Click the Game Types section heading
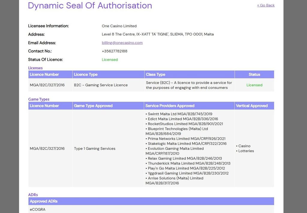This screenshot has height=213, width=307. (39, 99)
